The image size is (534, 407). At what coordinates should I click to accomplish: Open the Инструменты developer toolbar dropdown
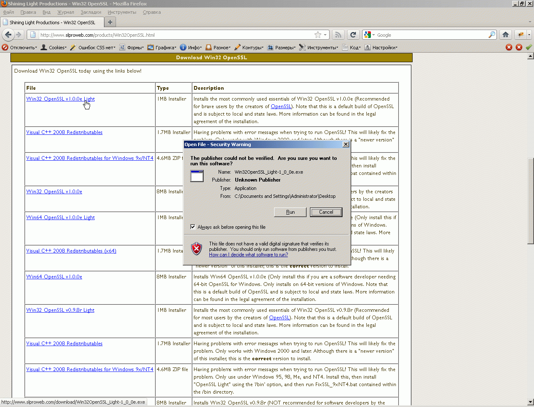(x=319, y=47)
